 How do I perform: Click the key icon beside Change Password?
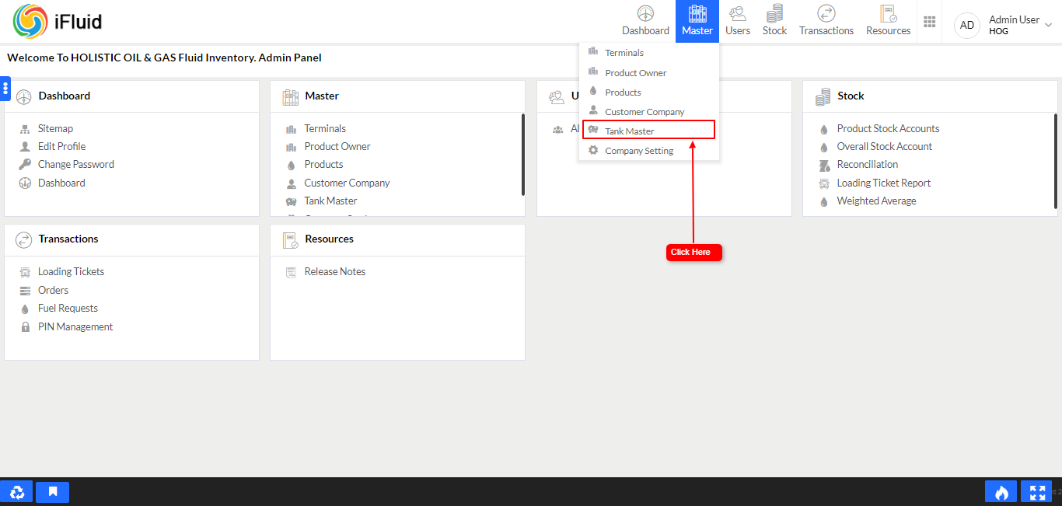coord(25,164)
